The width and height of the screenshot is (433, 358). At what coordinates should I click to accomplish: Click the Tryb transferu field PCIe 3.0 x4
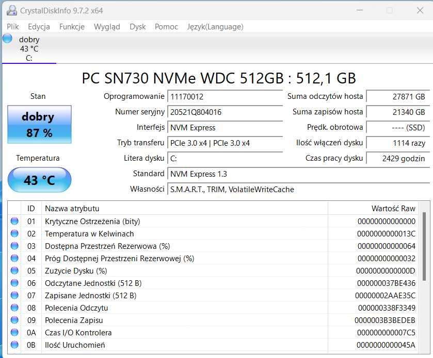(x=225, y=143)
